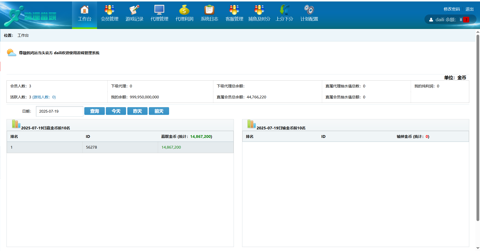Open 代理管理 monitor icon
This screenshot has height=251, width=480.
tap(159, 10)
